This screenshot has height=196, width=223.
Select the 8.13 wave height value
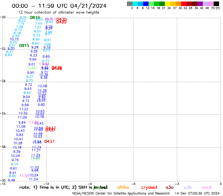[18, 30]
